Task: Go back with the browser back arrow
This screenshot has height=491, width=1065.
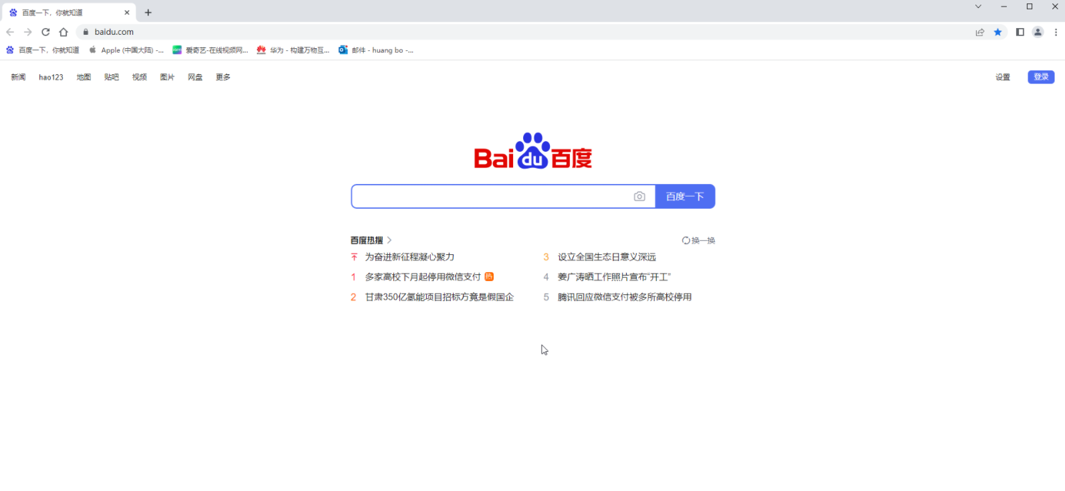Action: pos(10,32)
